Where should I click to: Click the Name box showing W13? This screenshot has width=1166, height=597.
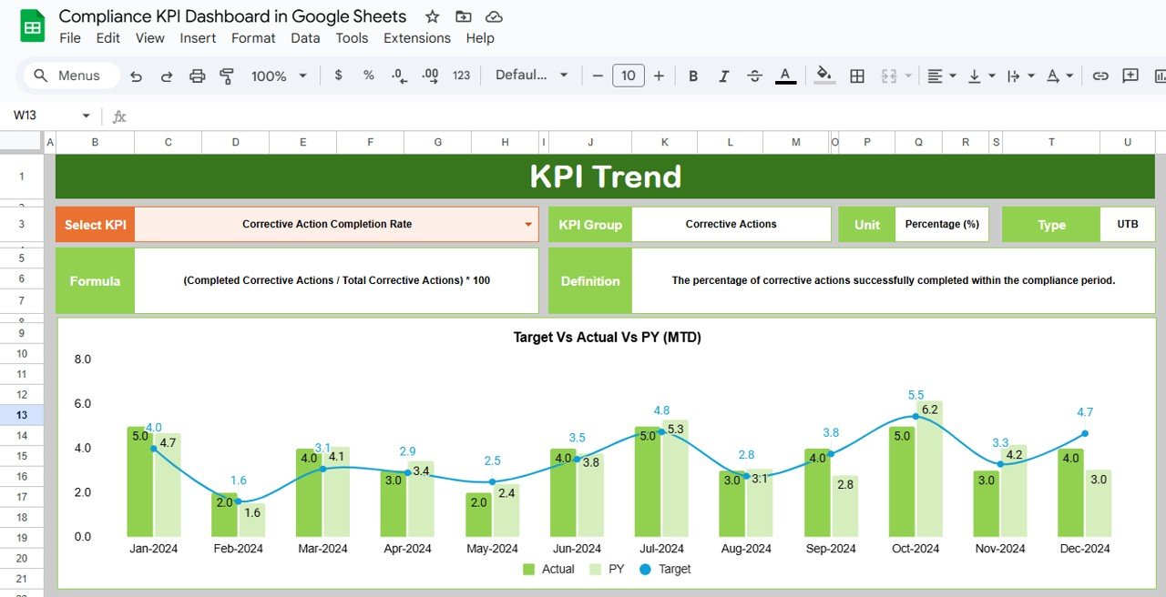[41, 116]
